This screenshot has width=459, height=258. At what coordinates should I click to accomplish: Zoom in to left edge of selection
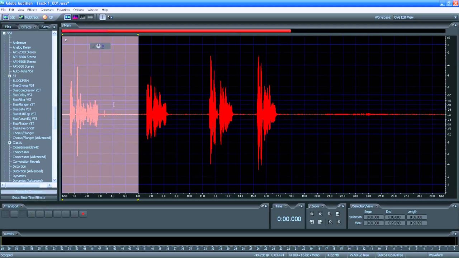coord(312,222)
